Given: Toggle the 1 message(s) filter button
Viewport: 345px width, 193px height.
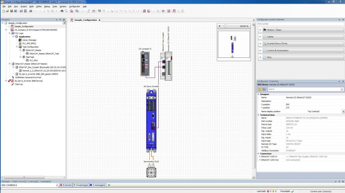Looking at the screenshot, I should click(x=98, y=185).
